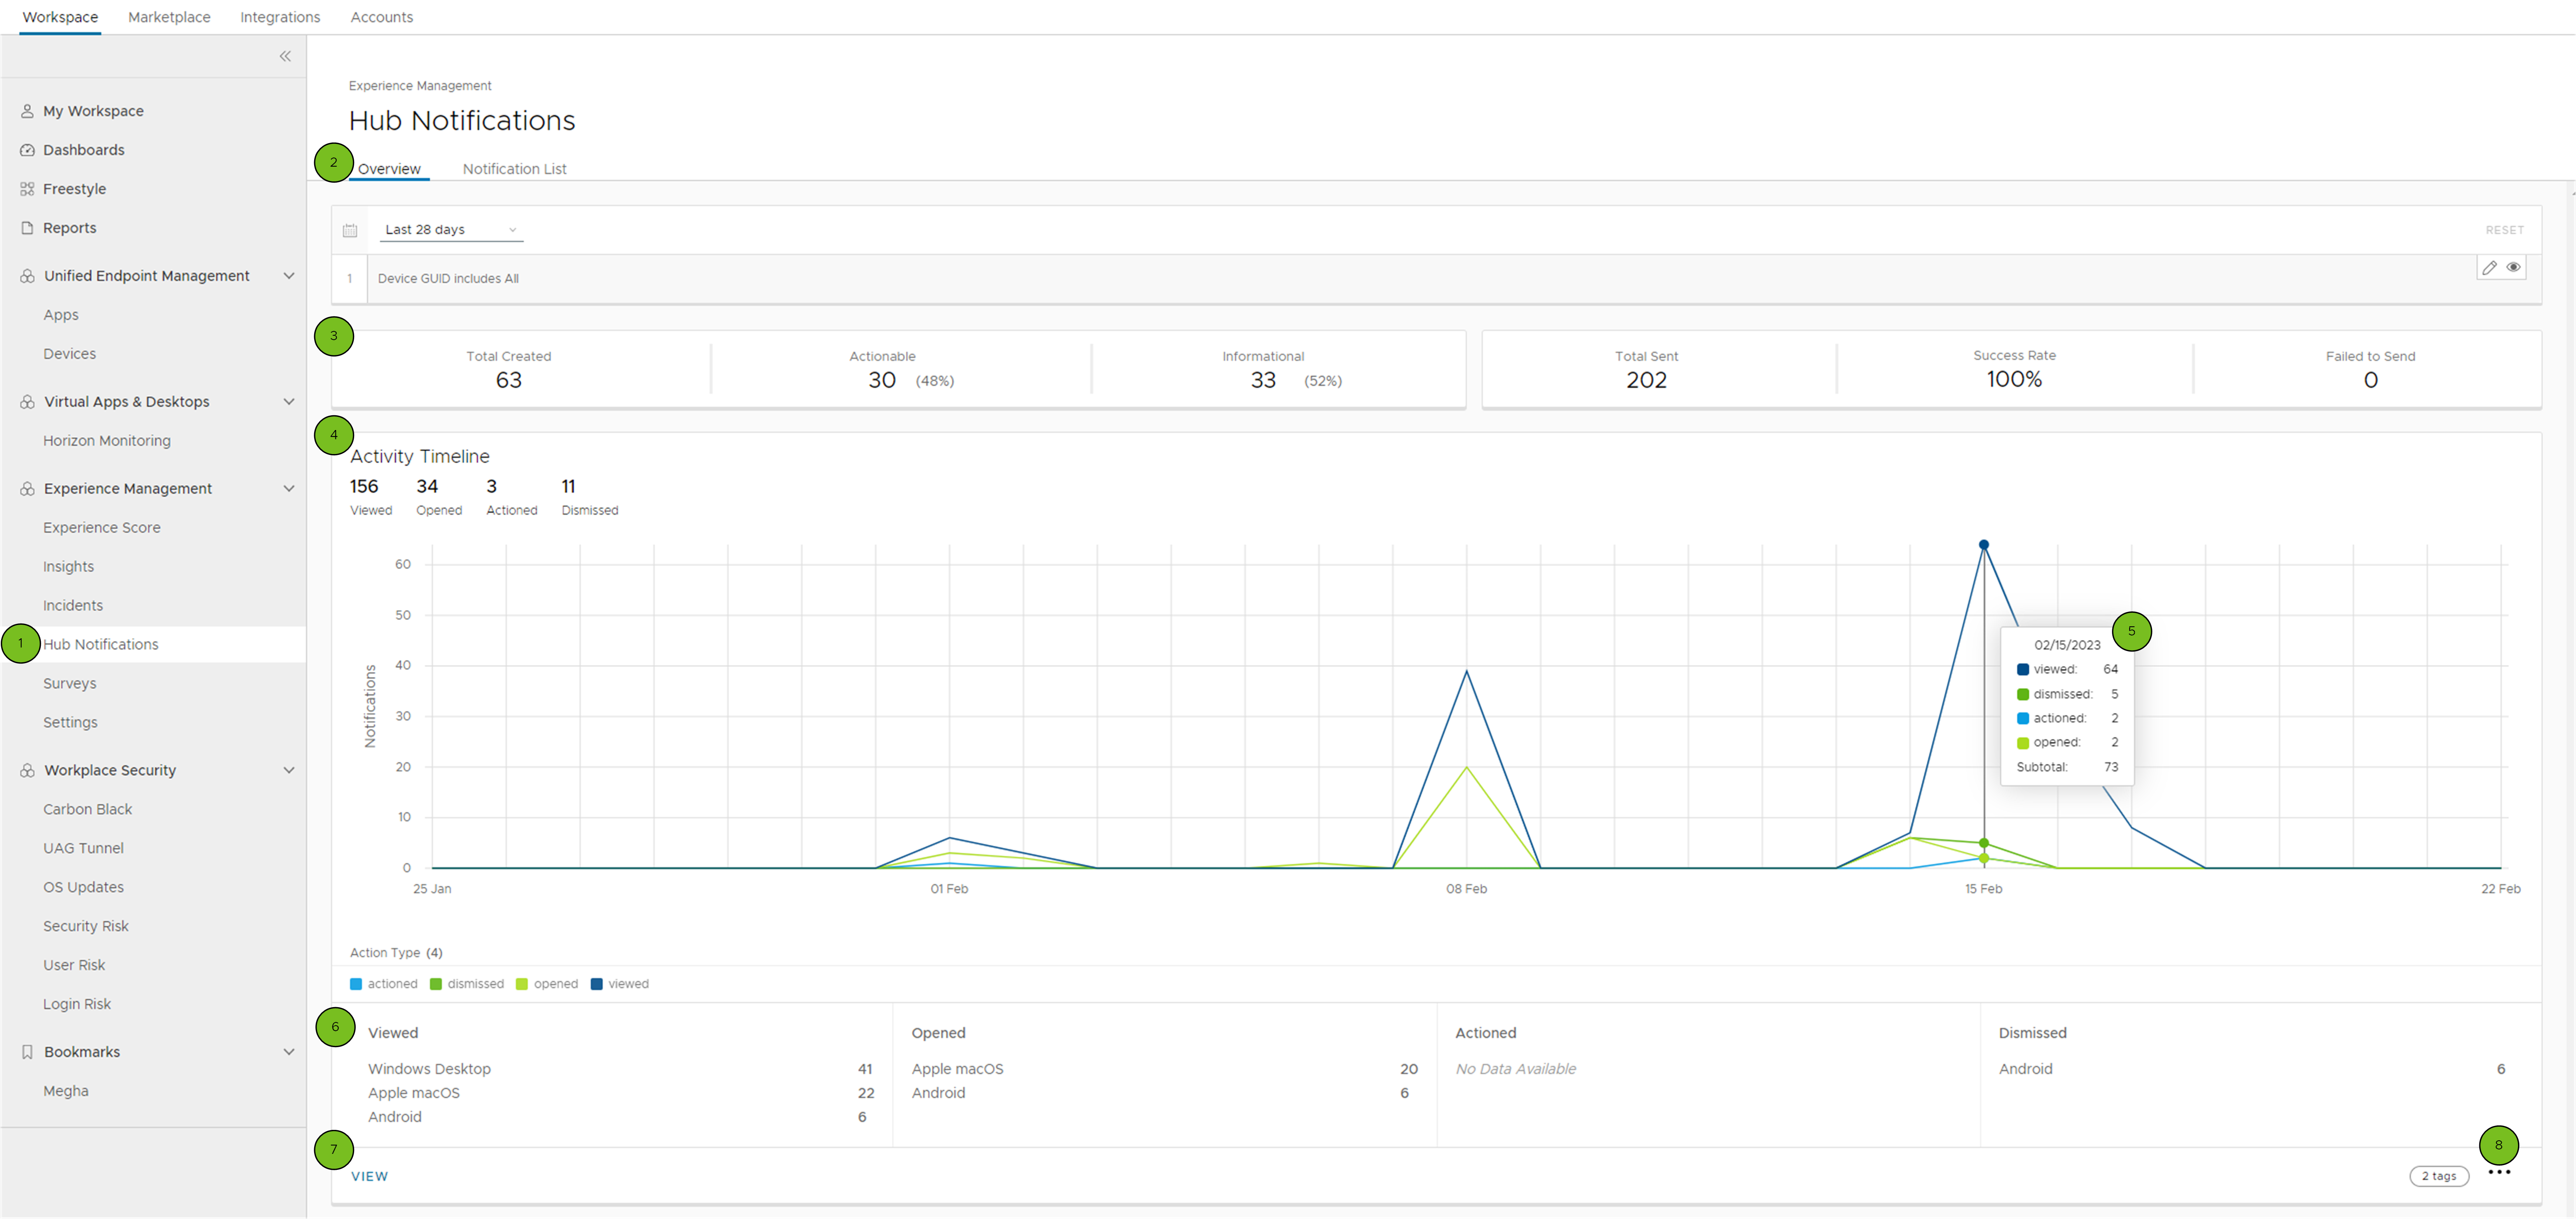Click the Workplace Security section icon
The image size is (2576, 1219).
click(27, 771)
